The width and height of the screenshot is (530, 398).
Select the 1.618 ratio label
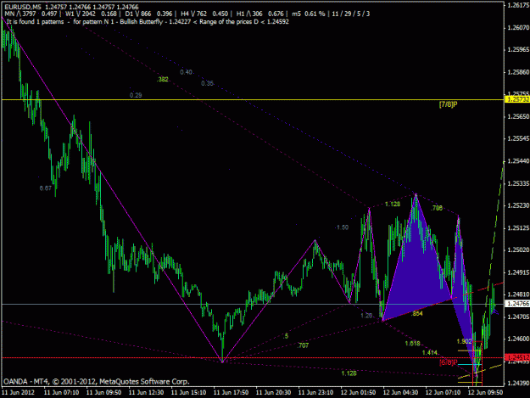coord(412,344)
